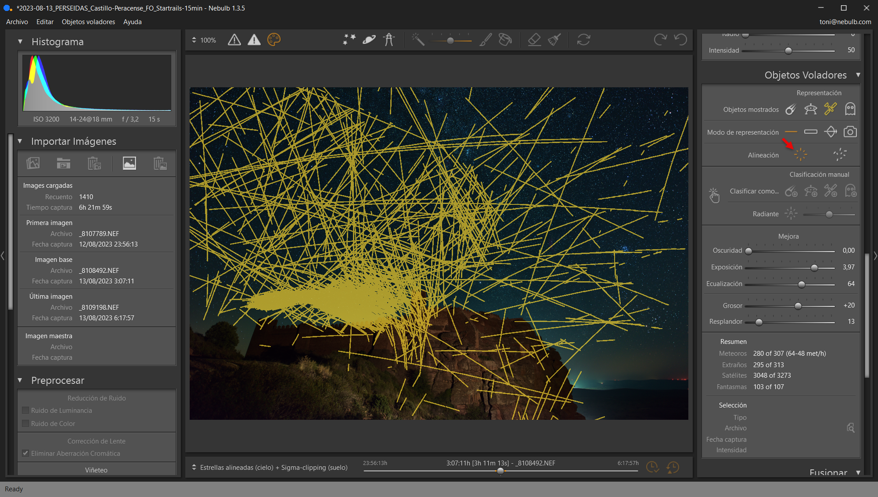This screenshot has width=878, height=497.
Task: Open the 100% zoom level stepper
Action: (194, 40)
